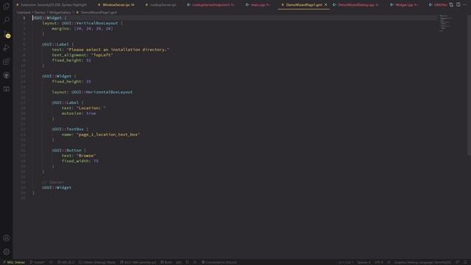Click the "page_1_location_text_box" name string
Image resolution: width=471 pixels, height=265 pixels.
coord(108,135)
